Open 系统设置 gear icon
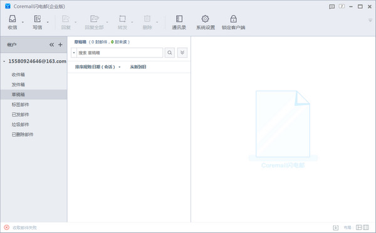Screen dimensions: 376x233 [x=206, y=19]
